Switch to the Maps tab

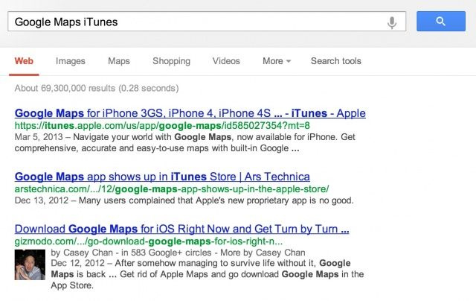point(119,61)
